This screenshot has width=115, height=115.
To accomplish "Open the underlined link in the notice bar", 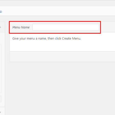I will tap(1, 11).
